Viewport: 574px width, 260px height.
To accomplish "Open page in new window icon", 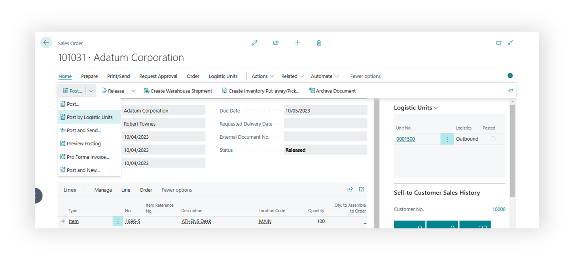I will point(499,43).
